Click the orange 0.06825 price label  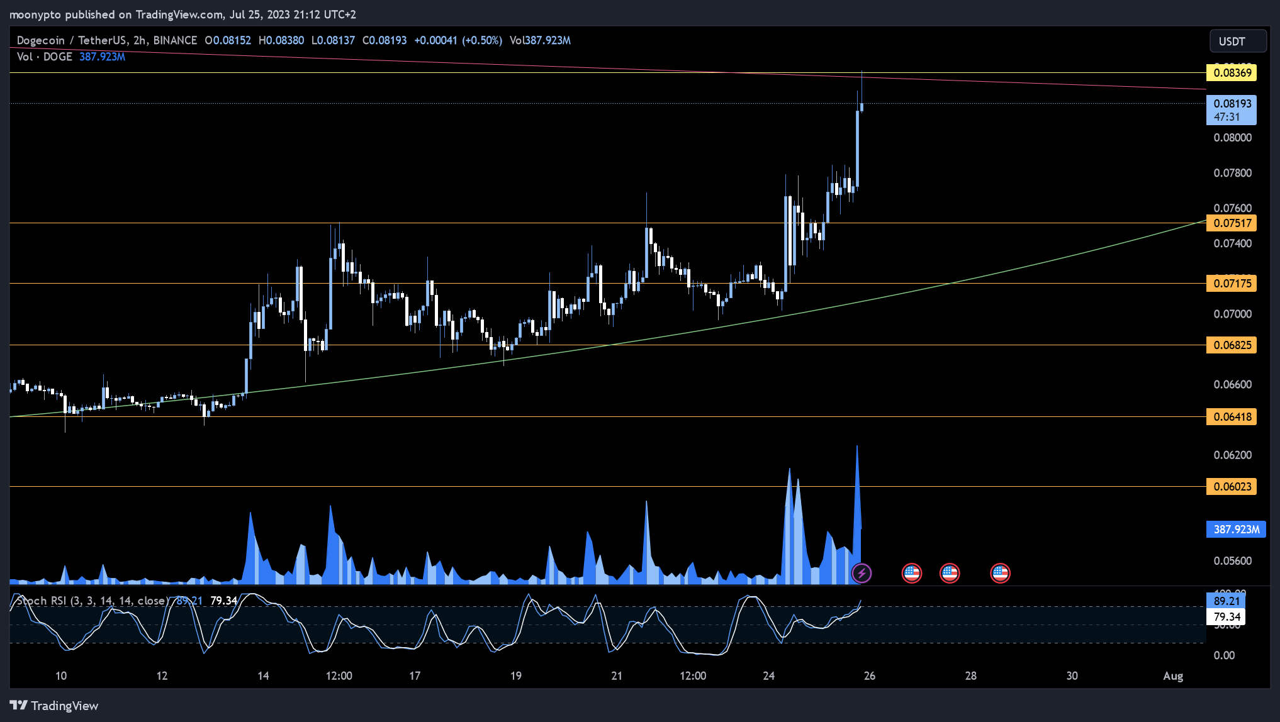click(x=1232, y=345)
